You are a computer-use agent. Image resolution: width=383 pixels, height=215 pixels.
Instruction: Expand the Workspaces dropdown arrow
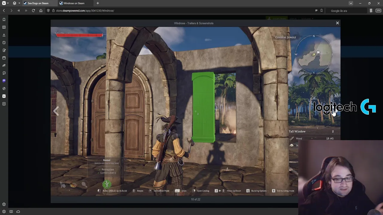[x=19, y=3]
